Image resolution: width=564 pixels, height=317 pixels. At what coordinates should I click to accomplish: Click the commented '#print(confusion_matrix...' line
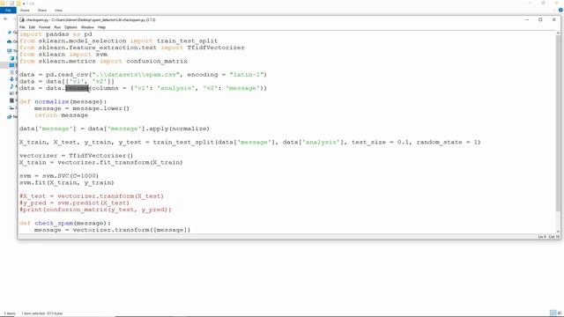click(x=95, y=210)
